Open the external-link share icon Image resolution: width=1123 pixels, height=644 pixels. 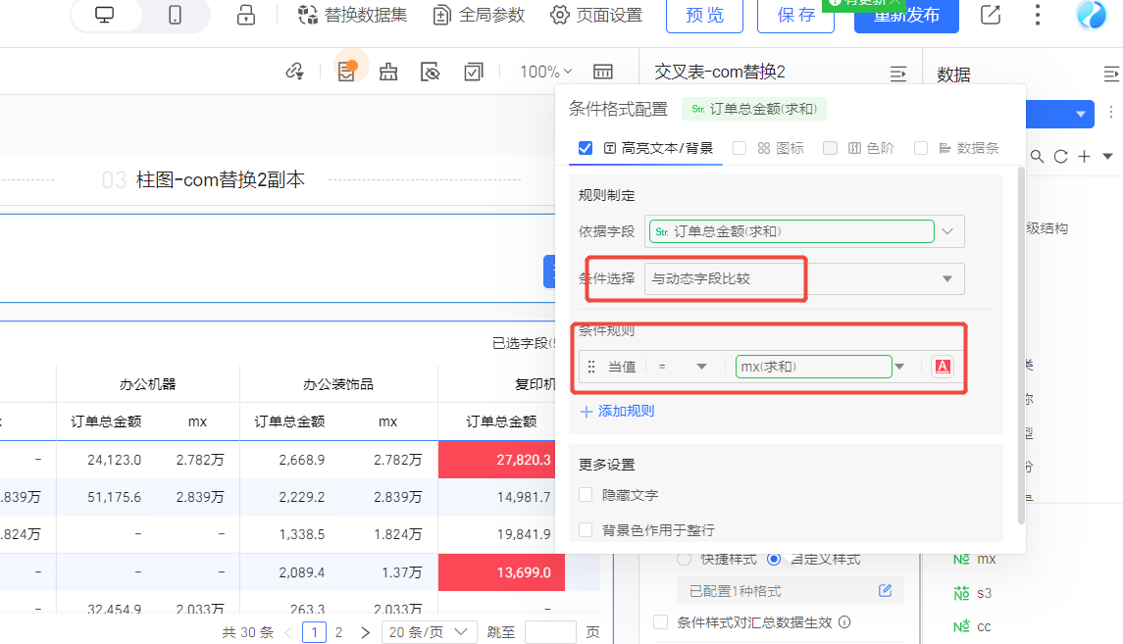point(991,16)
